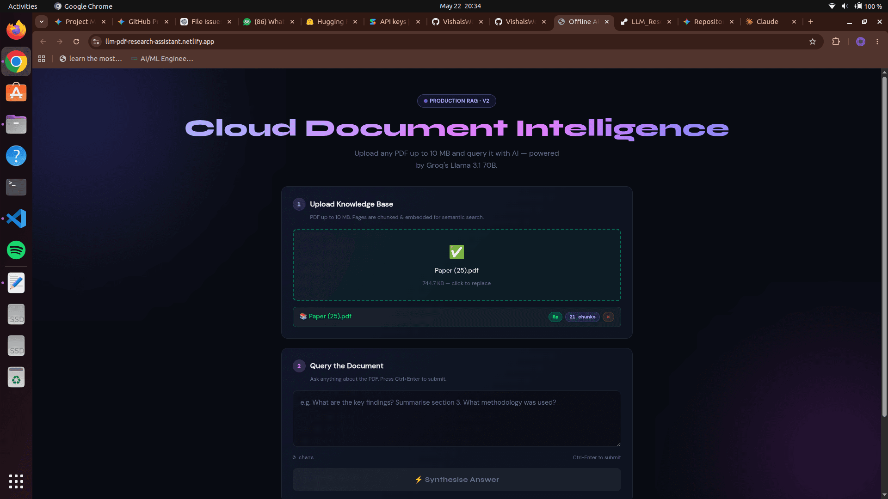Open the Activities overview
The image size is (888, 499).
tap(23, 6)
